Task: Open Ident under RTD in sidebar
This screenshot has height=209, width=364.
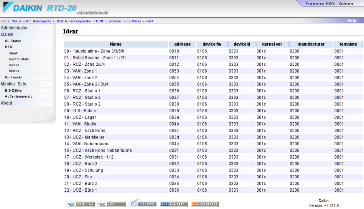Action: [x=30, y=53]
